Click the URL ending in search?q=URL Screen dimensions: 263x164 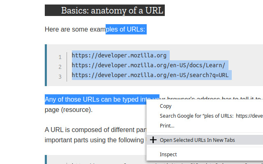click(x=150, y=75)
